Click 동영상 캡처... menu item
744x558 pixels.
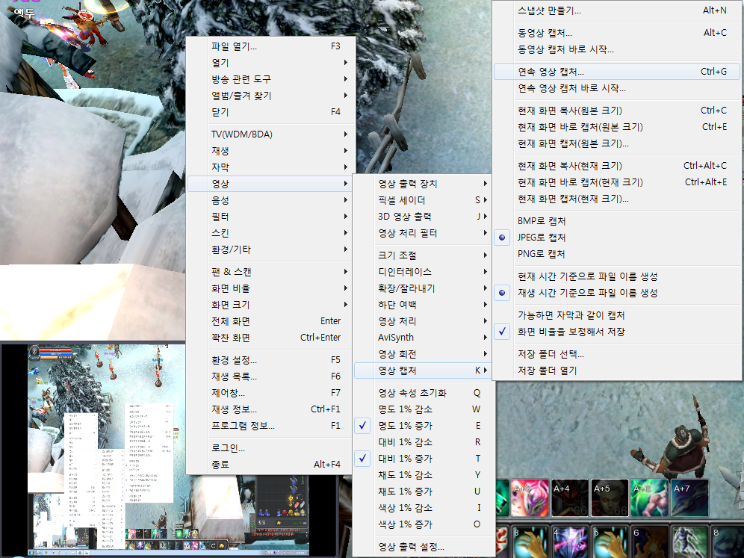[x=617, y=33]
